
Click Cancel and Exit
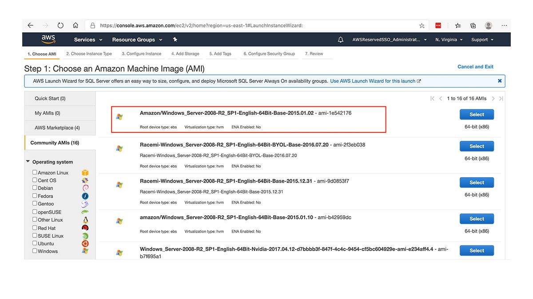(475, 66)
